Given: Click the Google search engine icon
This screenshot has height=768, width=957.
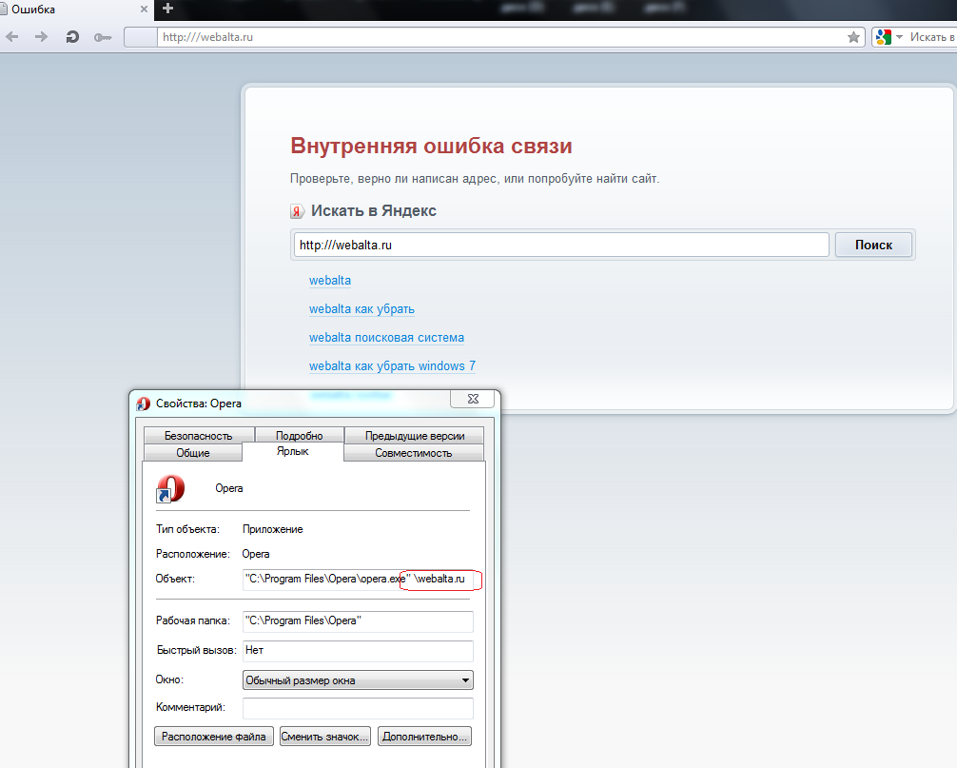Looking at the screenshot, I should click(883, 37).
